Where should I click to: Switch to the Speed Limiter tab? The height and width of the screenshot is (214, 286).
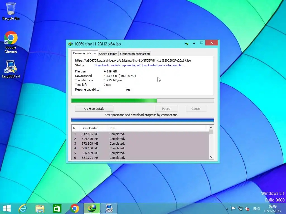pos(108,54)
